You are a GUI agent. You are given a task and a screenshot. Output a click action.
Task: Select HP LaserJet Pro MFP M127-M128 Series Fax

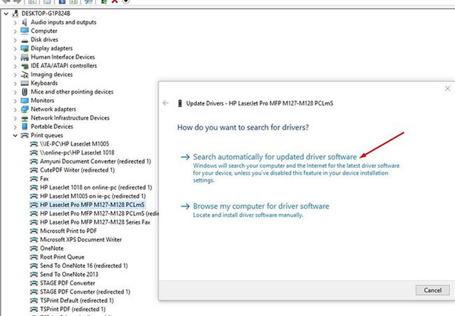pos(95,222)
